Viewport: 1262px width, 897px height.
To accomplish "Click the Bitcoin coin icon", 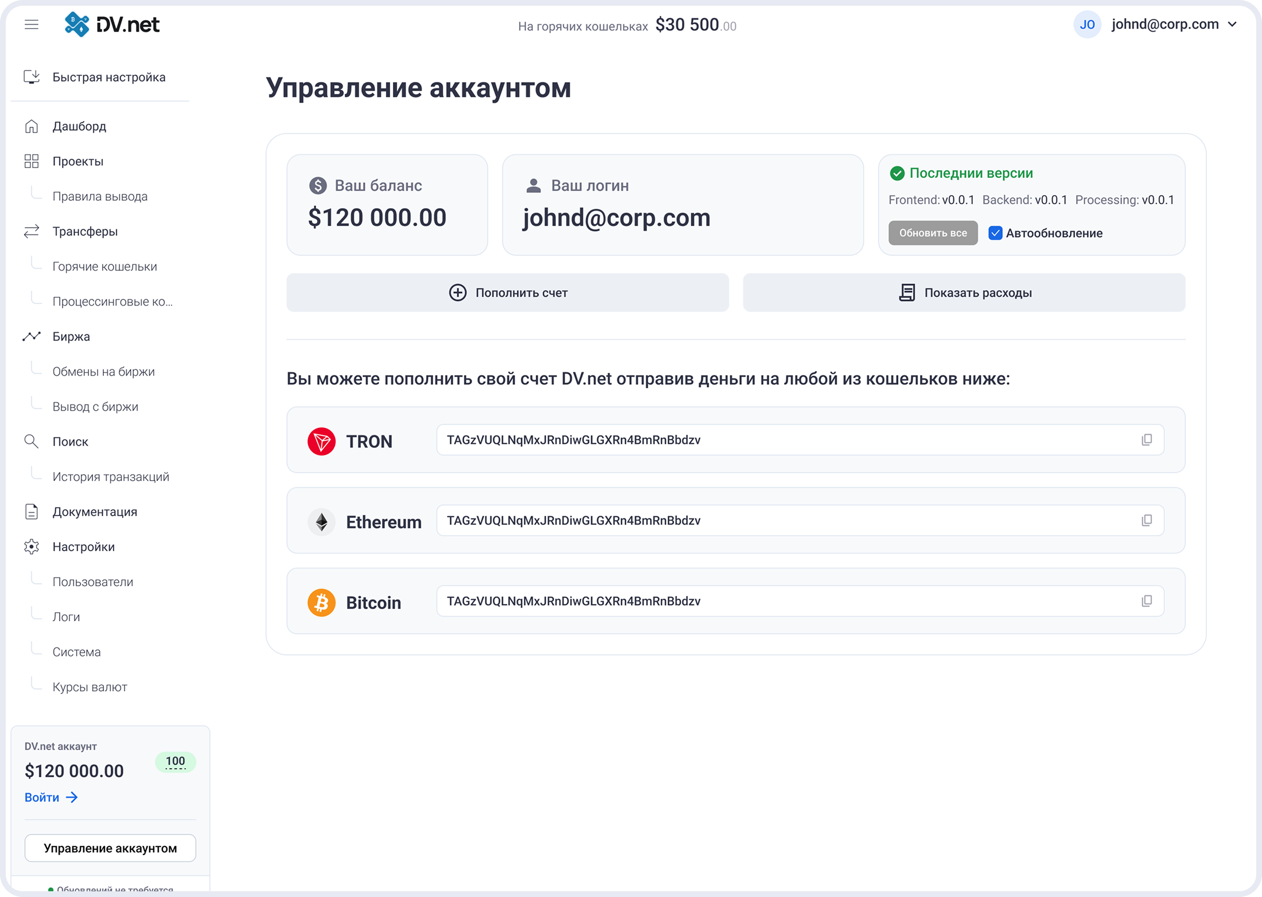I will [x=322, y=602].
